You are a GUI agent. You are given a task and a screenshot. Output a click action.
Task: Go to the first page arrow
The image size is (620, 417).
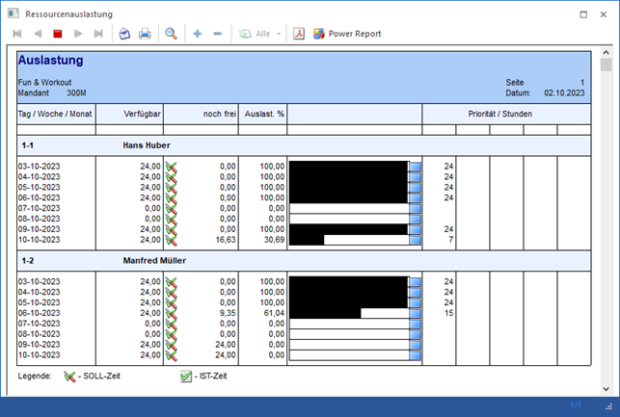tap(17, 34)
